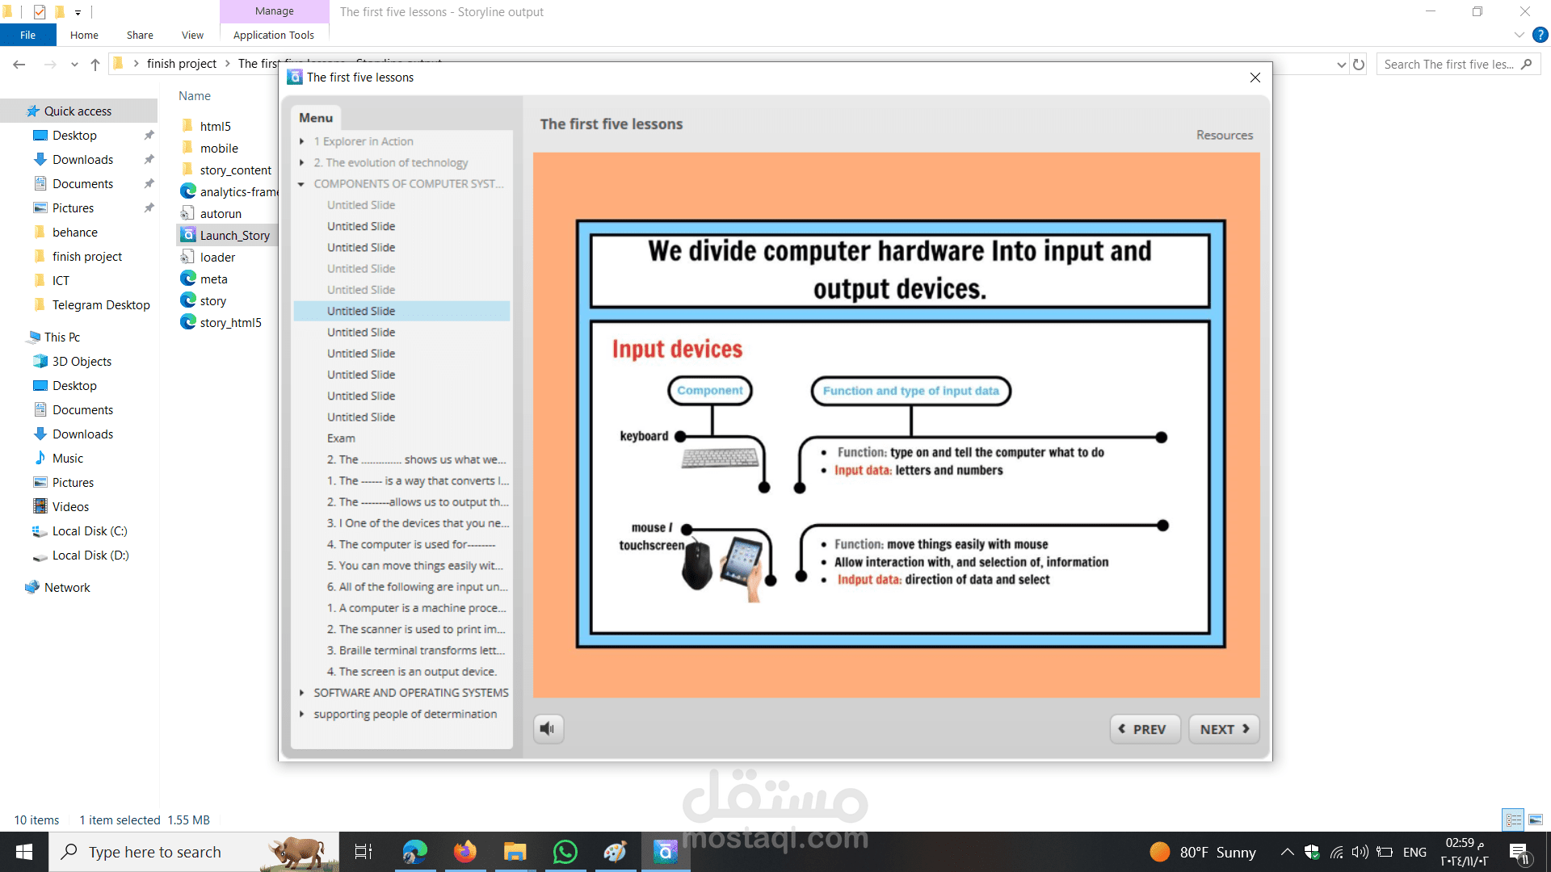Open WhatsApp from the taskbar
The width and height of the screenshot is (1551, 872).
565,852
